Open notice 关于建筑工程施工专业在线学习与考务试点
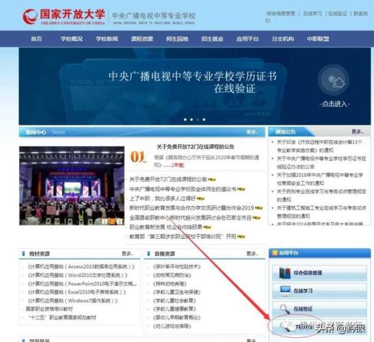374x342 pixels. [x=322, y=212]
